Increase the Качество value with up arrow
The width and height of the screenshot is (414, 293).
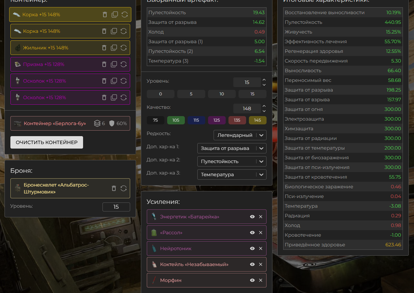[264, 106]
